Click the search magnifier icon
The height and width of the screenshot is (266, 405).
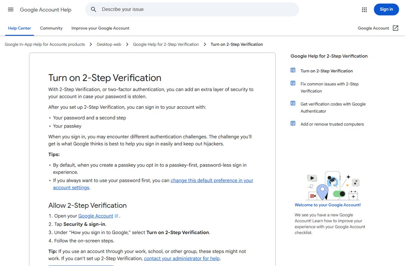pos(94,9)
